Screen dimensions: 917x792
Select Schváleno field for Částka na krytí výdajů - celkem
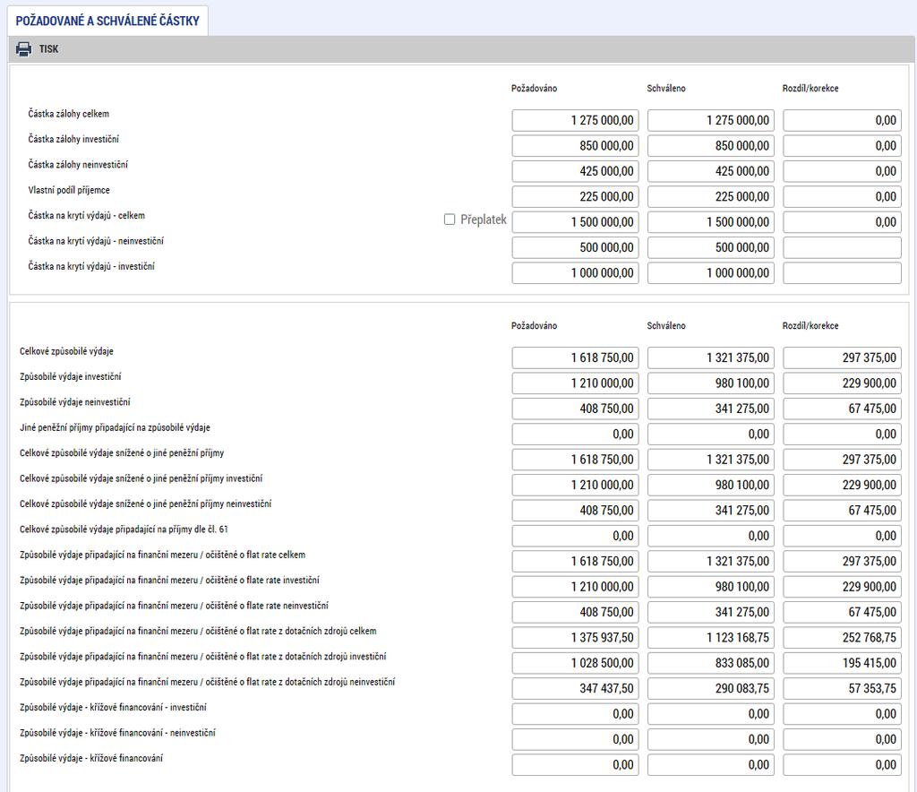710,222
